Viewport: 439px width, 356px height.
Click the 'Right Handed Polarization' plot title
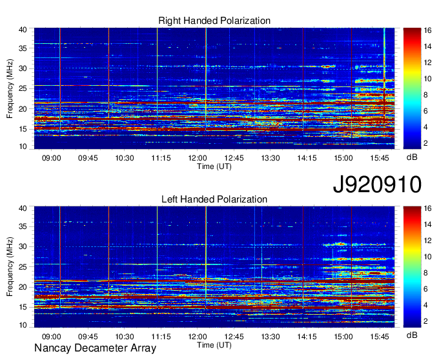click(214, 21)
